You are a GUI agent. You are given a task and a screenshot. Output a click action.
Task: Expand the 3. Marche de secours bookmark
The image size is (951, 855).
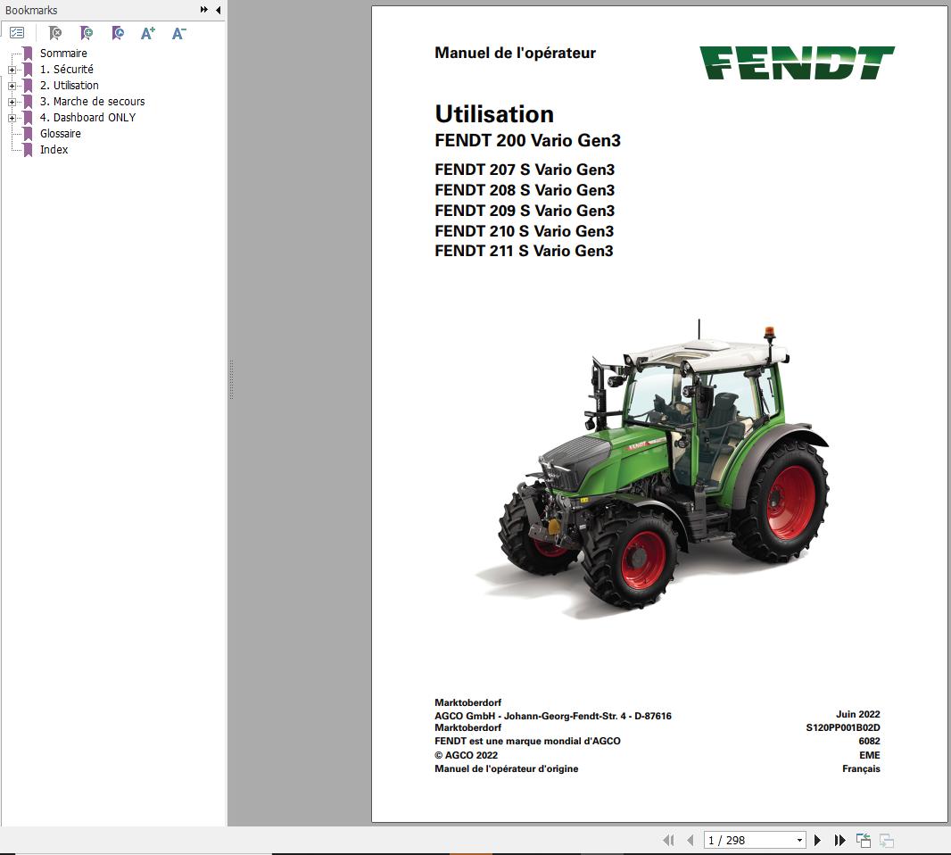click(12, 102)
